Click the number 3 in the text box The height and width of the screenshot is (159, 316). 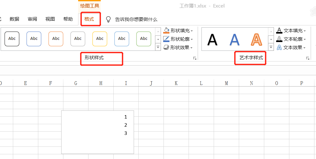[126, 133]
